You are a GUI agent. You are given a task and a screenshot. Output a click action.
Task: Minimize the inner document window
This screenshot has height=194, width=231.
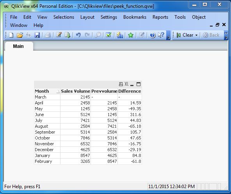211,26
